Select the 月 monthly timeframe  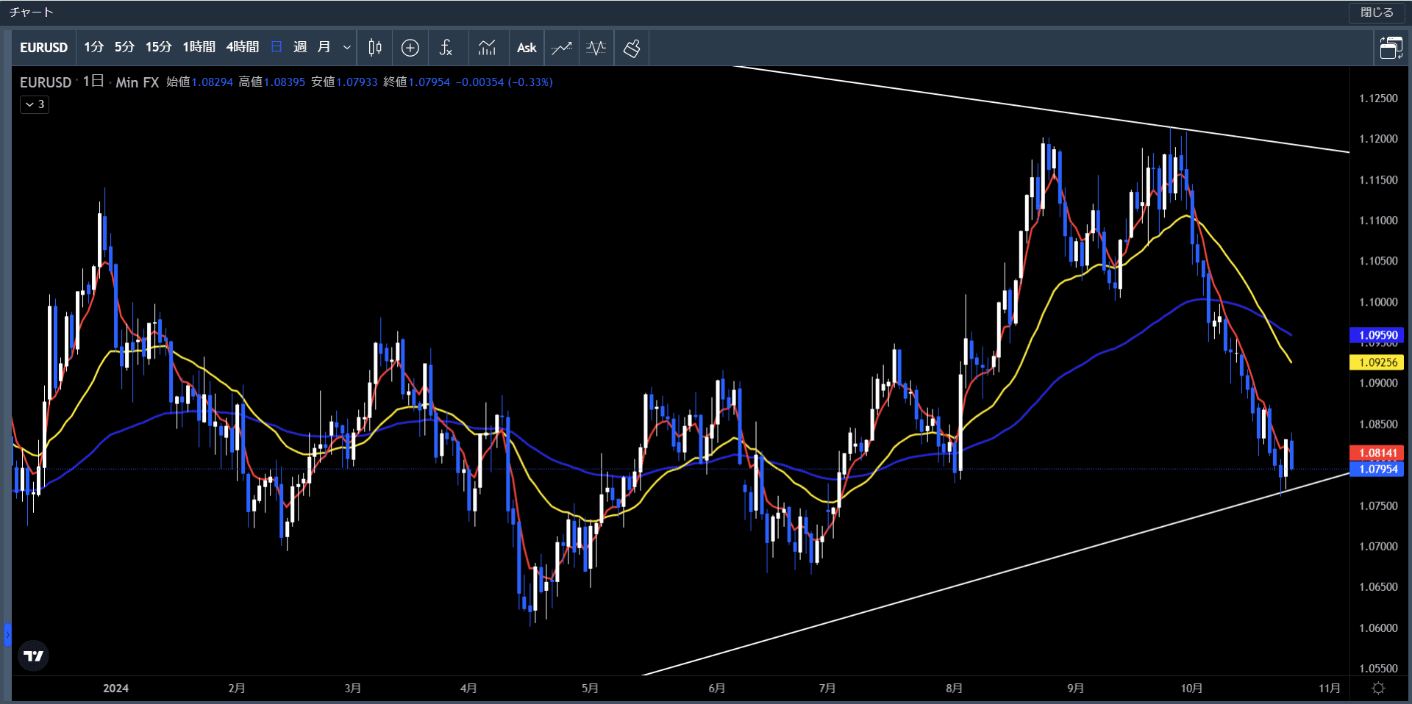coord(324,47)
